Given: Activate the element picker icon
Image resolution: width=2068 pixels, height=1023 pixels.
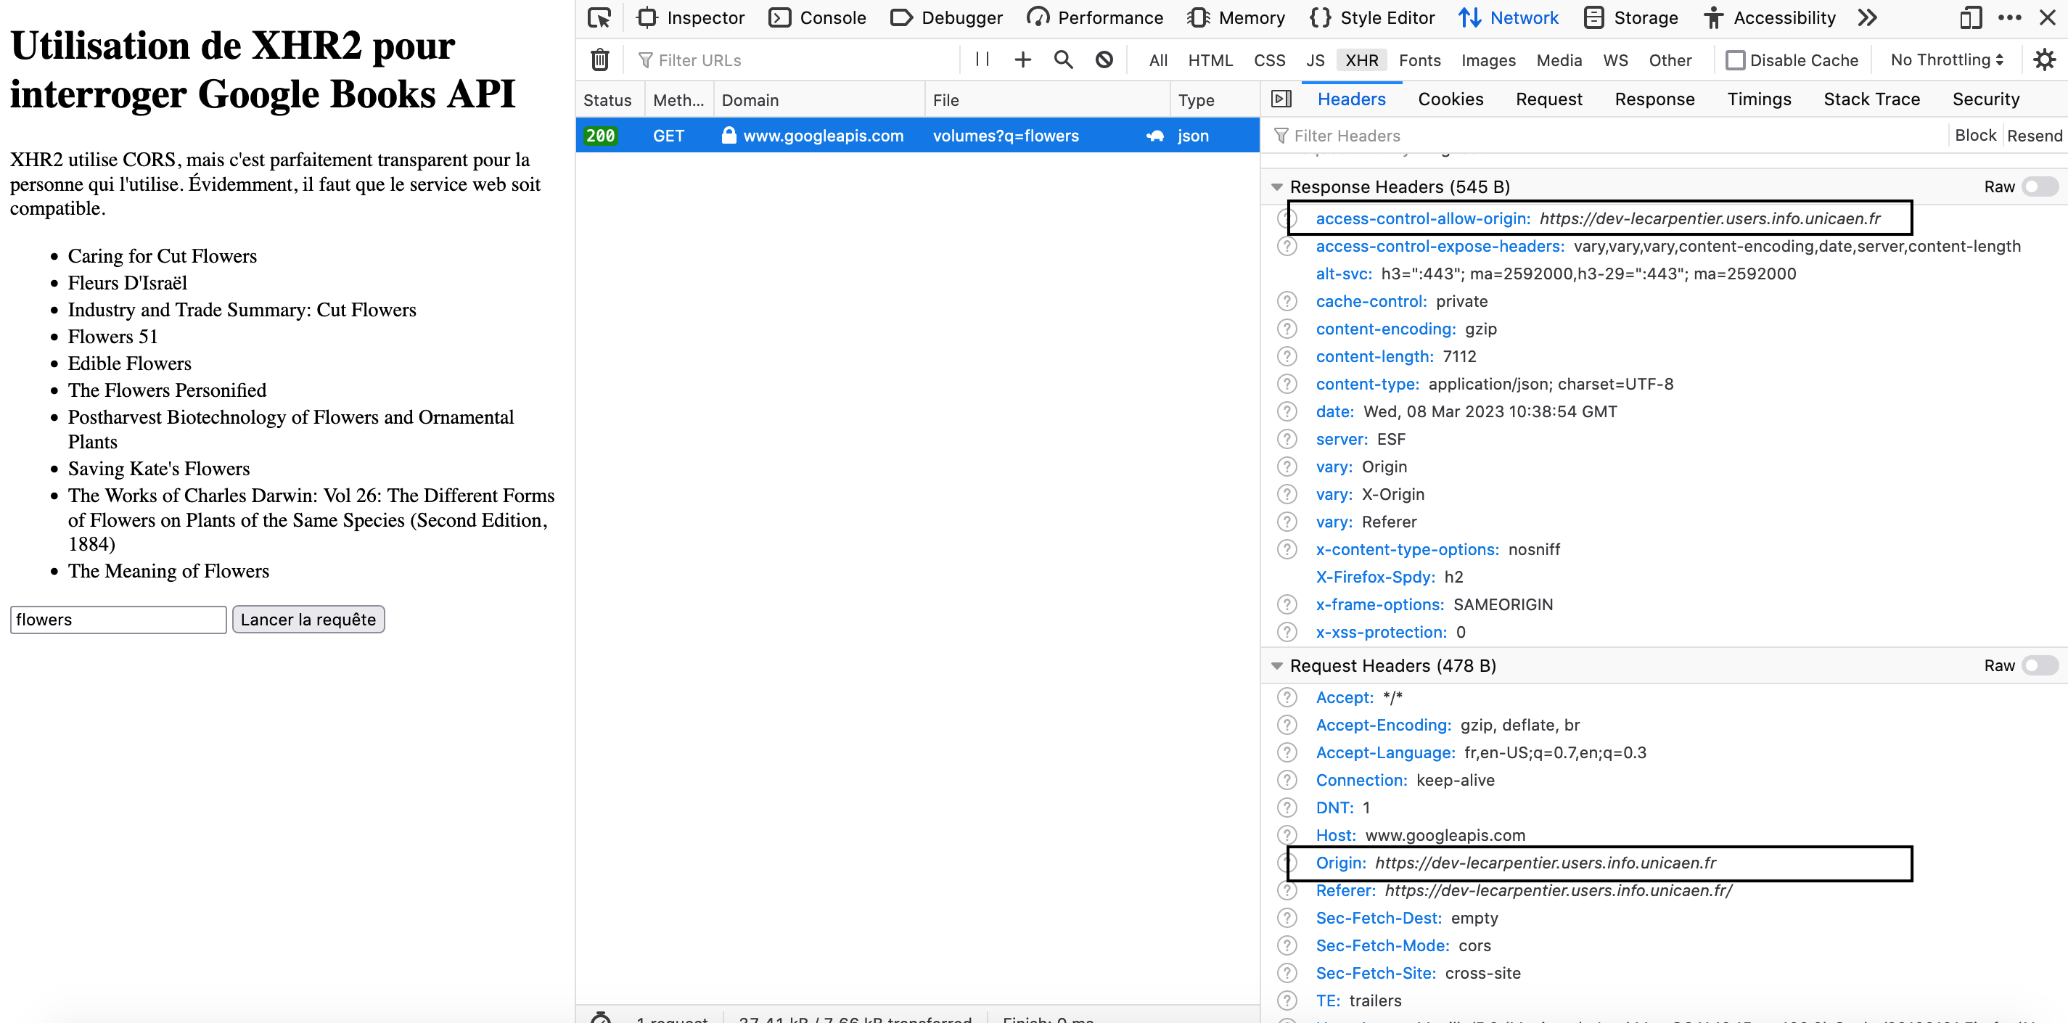Looking at the screenshot, I should (599, 17).
